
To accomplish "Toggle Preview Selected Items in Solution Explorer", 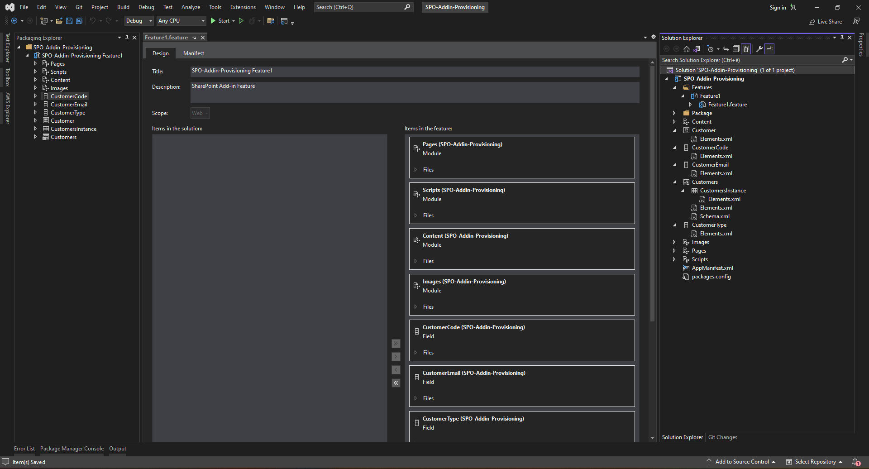I will pyautogui.click(x=769, y=49).
